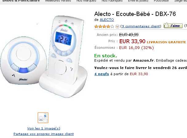Click the large baby monitor product image

click(x=44, y=56)
